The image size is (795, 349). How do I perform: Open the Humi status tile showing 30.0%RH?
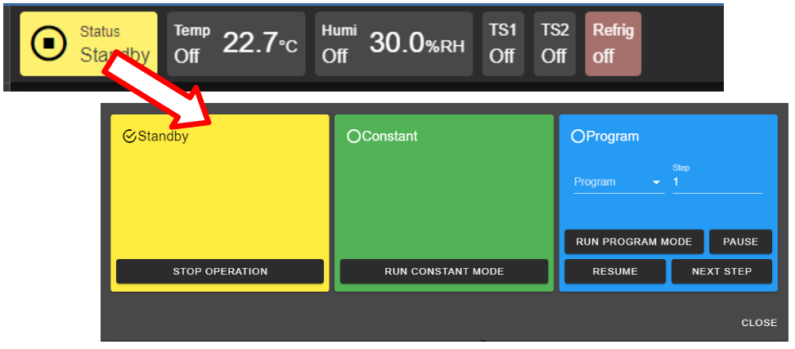(394, 44)
